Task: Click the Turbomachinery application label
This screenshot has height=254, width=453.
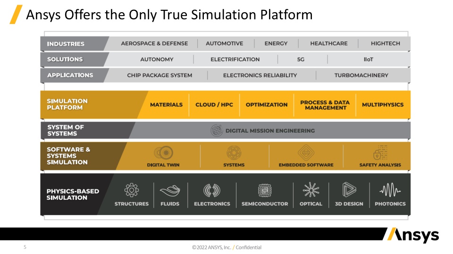Action: 361,75
